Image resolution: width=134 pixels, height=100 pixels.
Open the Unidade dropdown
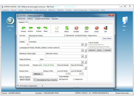pyautogui.click(x=27, y=45)
